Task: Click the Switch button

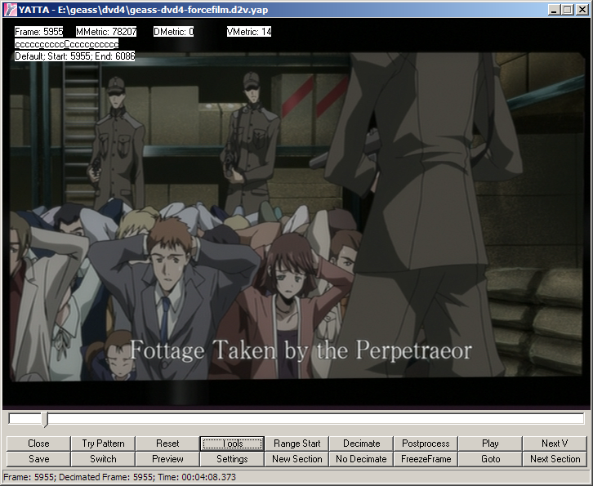Action: coord(103,459)
